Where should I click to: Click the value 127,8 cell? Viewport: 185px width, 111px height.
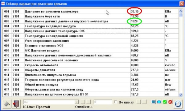147,94
